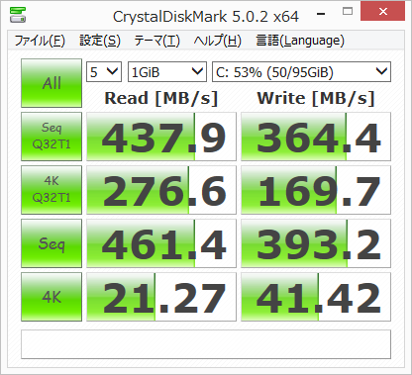Select the Seq Q32T1 write result 364.4
The width and height of the screenshot is (412, 375).
pos(316,137)
